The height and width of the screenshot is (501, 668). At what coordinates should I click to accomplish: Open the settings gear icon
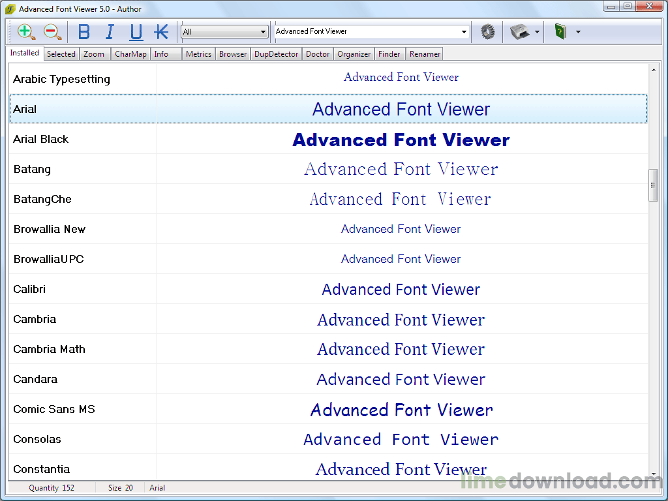pyautogui.click(x=487, y=32)
